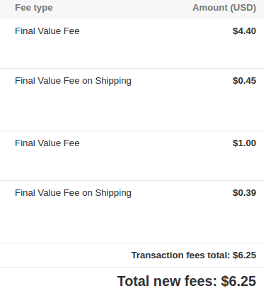Select the "Final Value Fee on Shipping" label beside $0.39
Image resolution: width=278 pixels, height=303 pixels.
point(73,193)
